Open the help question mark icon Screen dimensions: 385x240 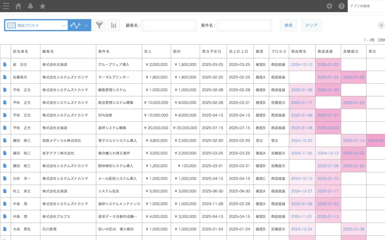(x=341, y=6)
